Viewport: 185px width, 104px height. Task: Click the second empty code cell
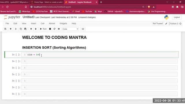tap(99, 61)
